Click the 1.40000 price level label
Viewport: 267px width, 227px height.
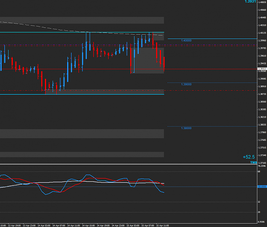[186, 41]
